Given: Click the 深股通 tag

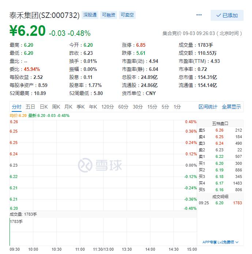Looking at the screenshot, I should (x=90, y=15).
